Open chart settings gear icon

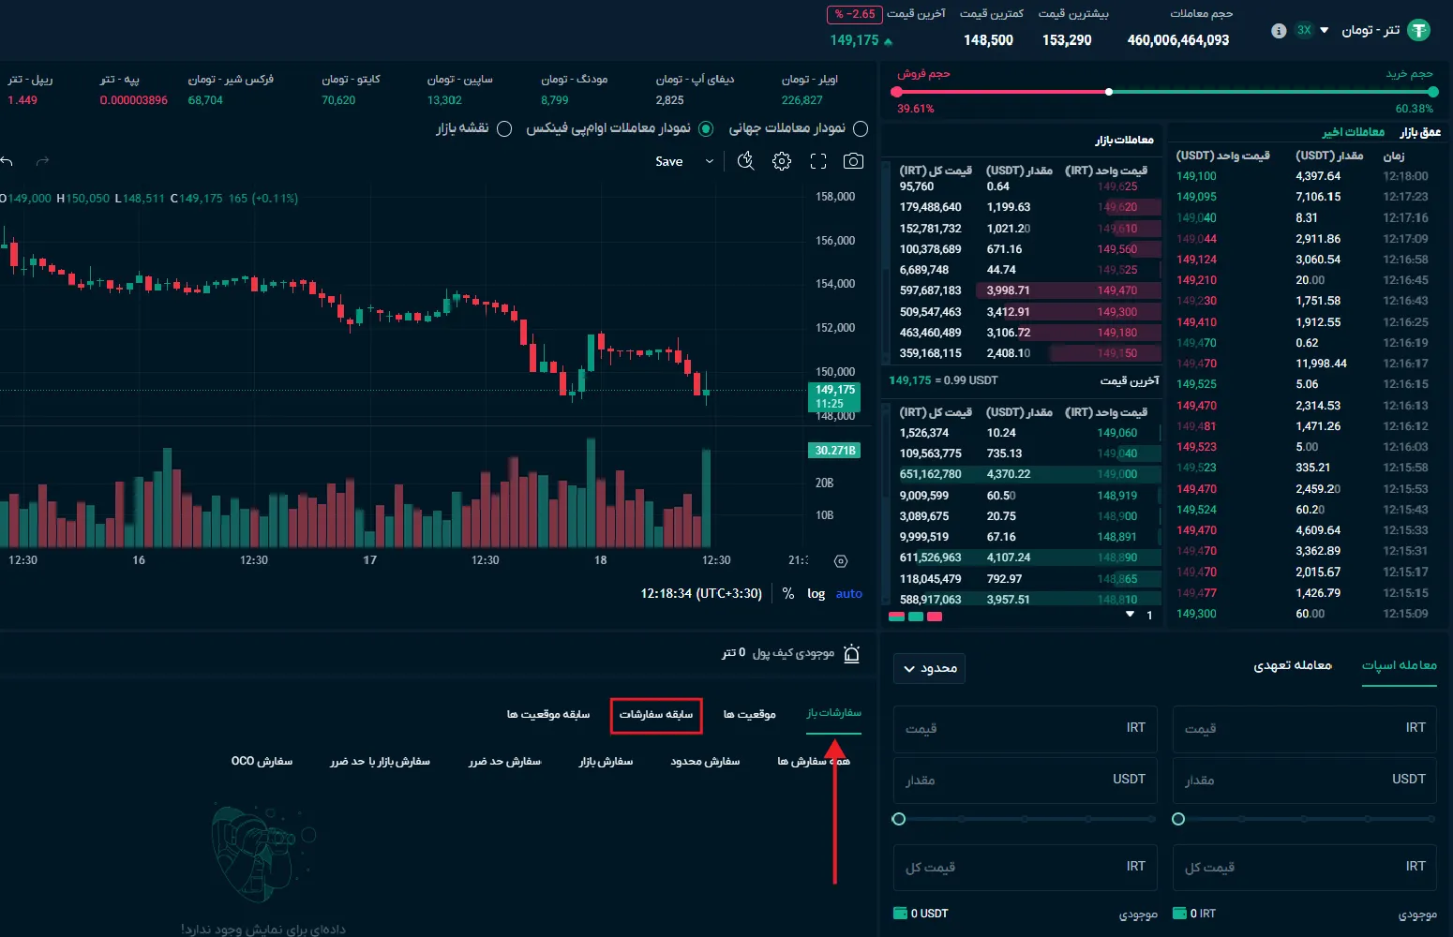click(x=782, y=161)
